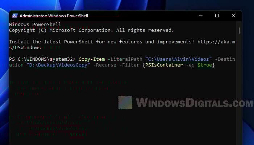Click the 'Copy-Item' command text

coord(92,59)
